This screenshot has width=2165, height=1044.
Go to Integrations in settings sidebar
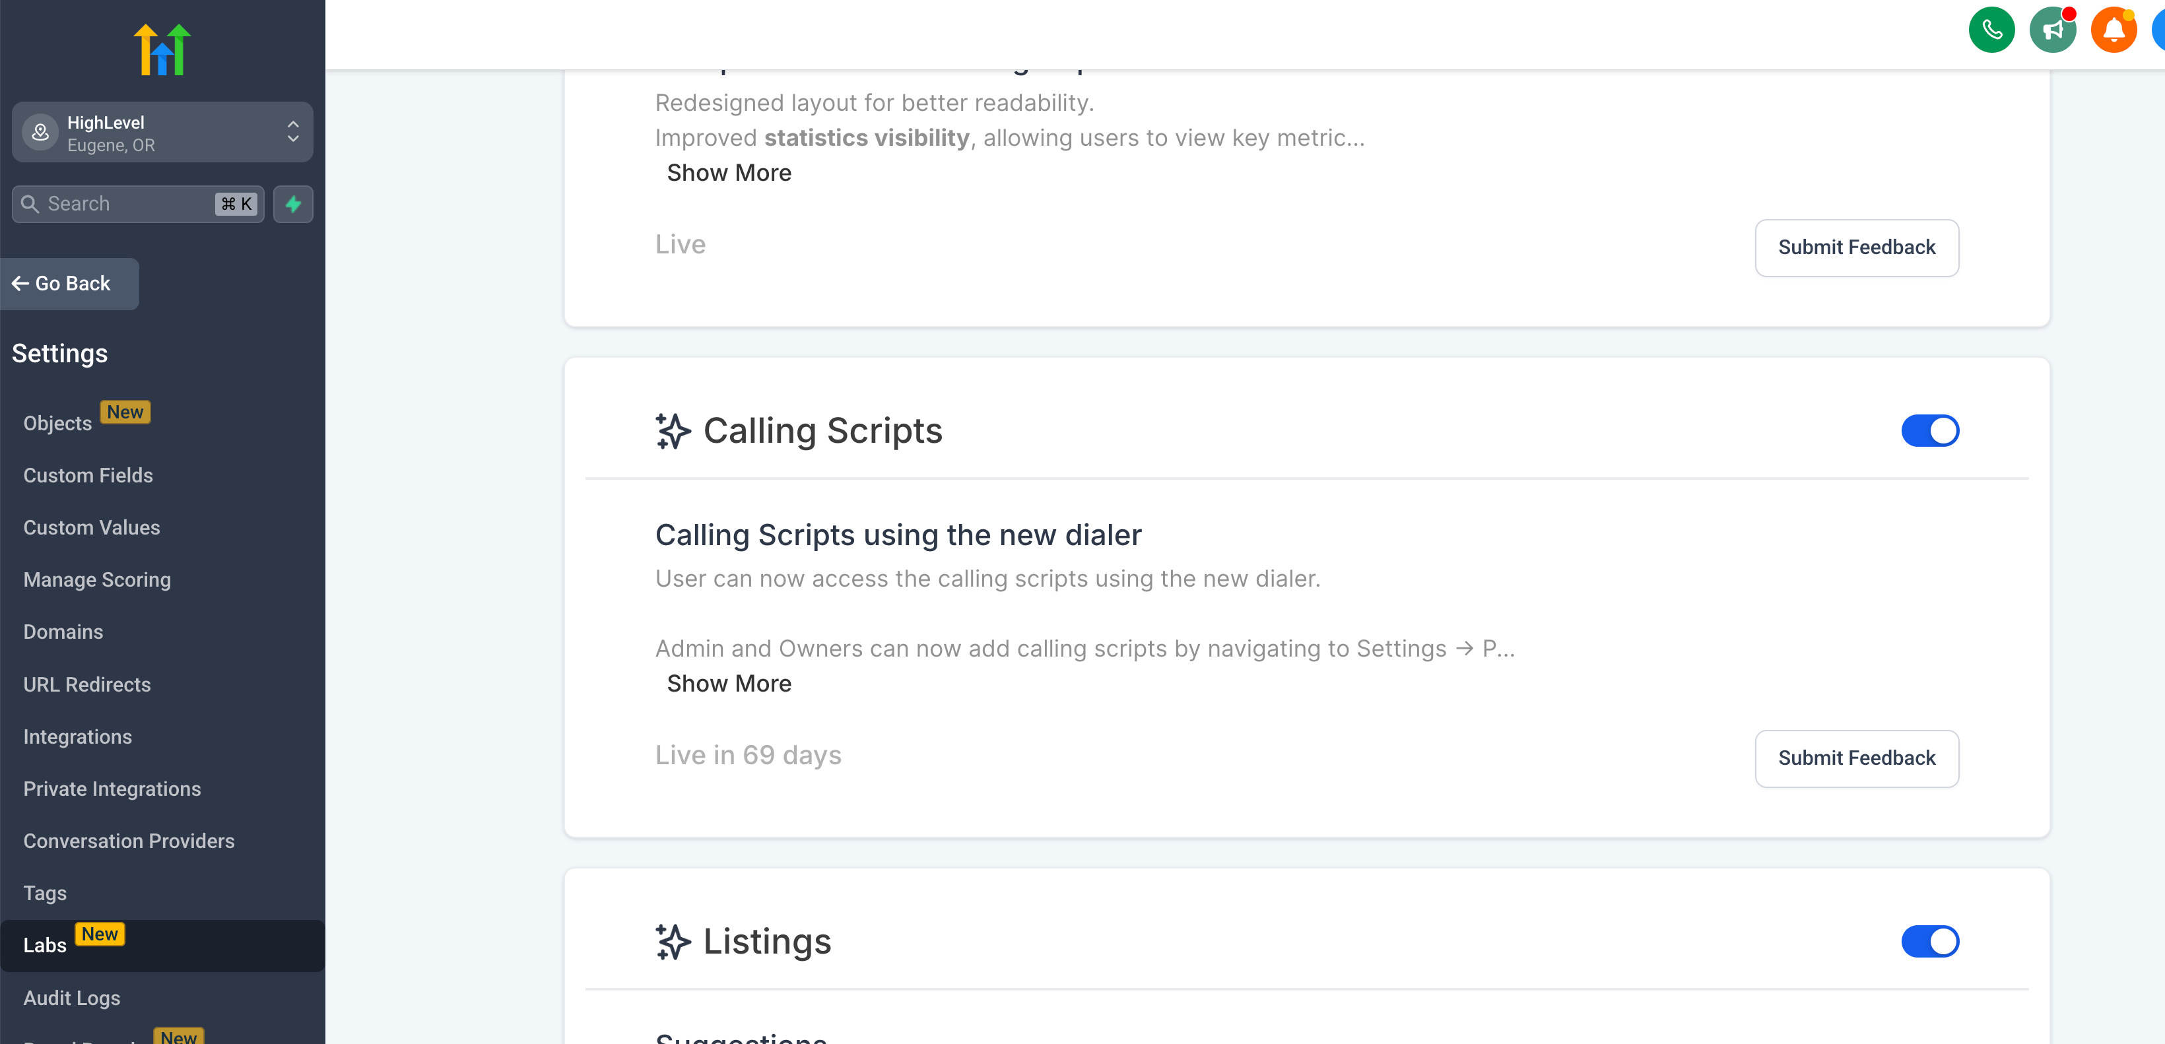(77, 737)
